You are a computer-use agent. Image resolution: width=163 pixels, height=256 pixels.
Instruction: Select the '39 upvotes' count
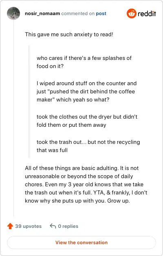pyautogui.click(x=29, y=226)
